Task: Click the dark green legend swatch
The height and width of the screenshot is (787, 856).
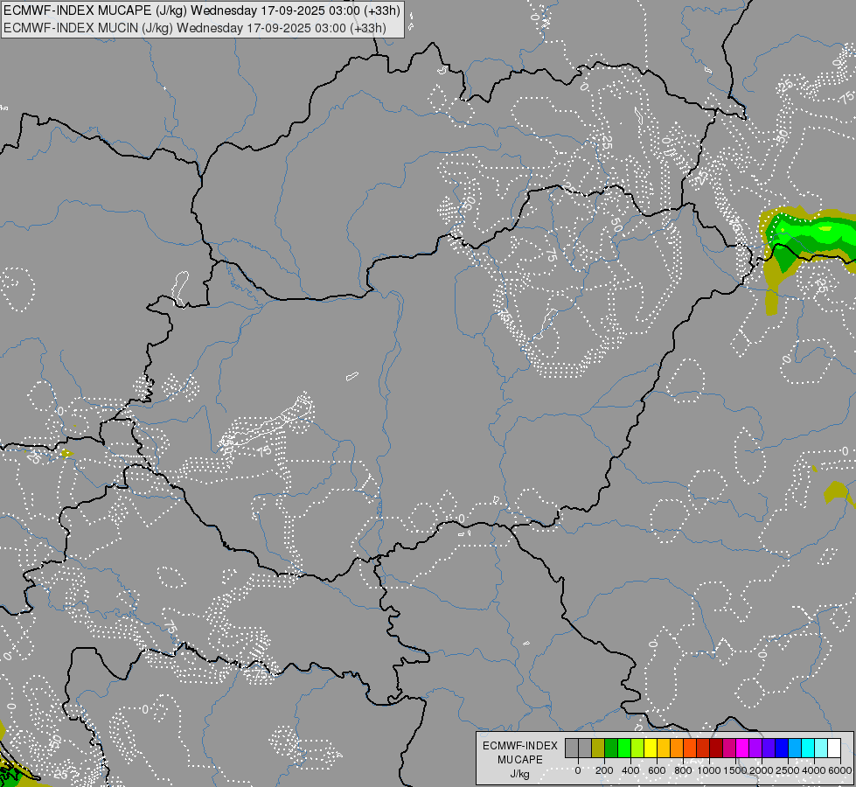Action: (x=611, y=748)
